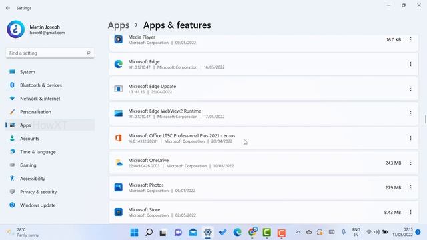
Task: Open Time & language settings
Action: click(x=50, y=152)
